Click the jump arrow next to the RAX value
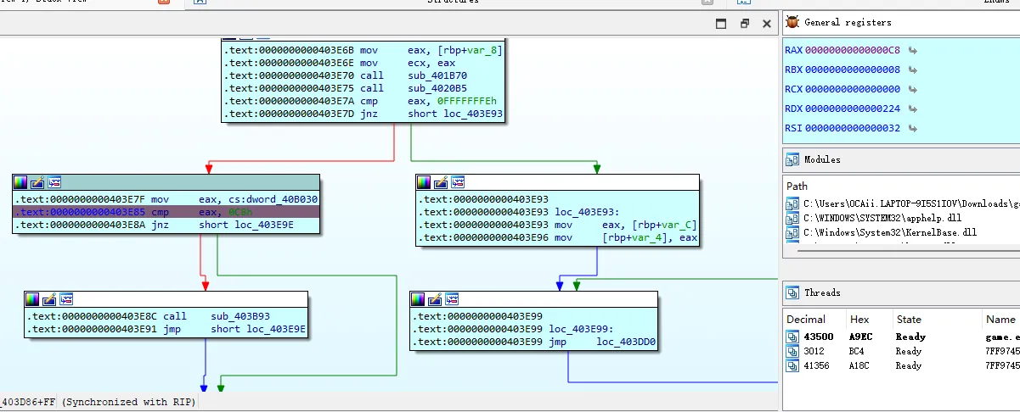 (913, 50)
